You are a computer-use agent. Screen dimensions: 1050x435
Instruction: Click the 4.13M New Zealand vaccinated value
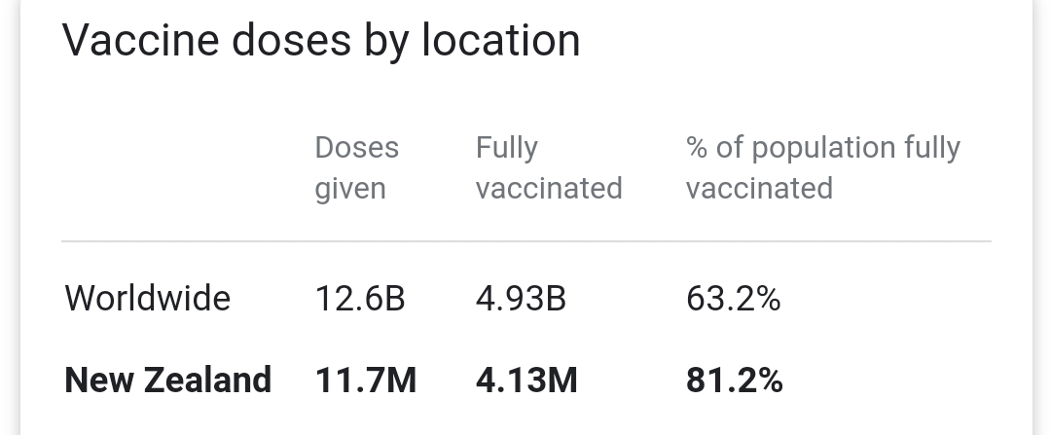[526, 381]
